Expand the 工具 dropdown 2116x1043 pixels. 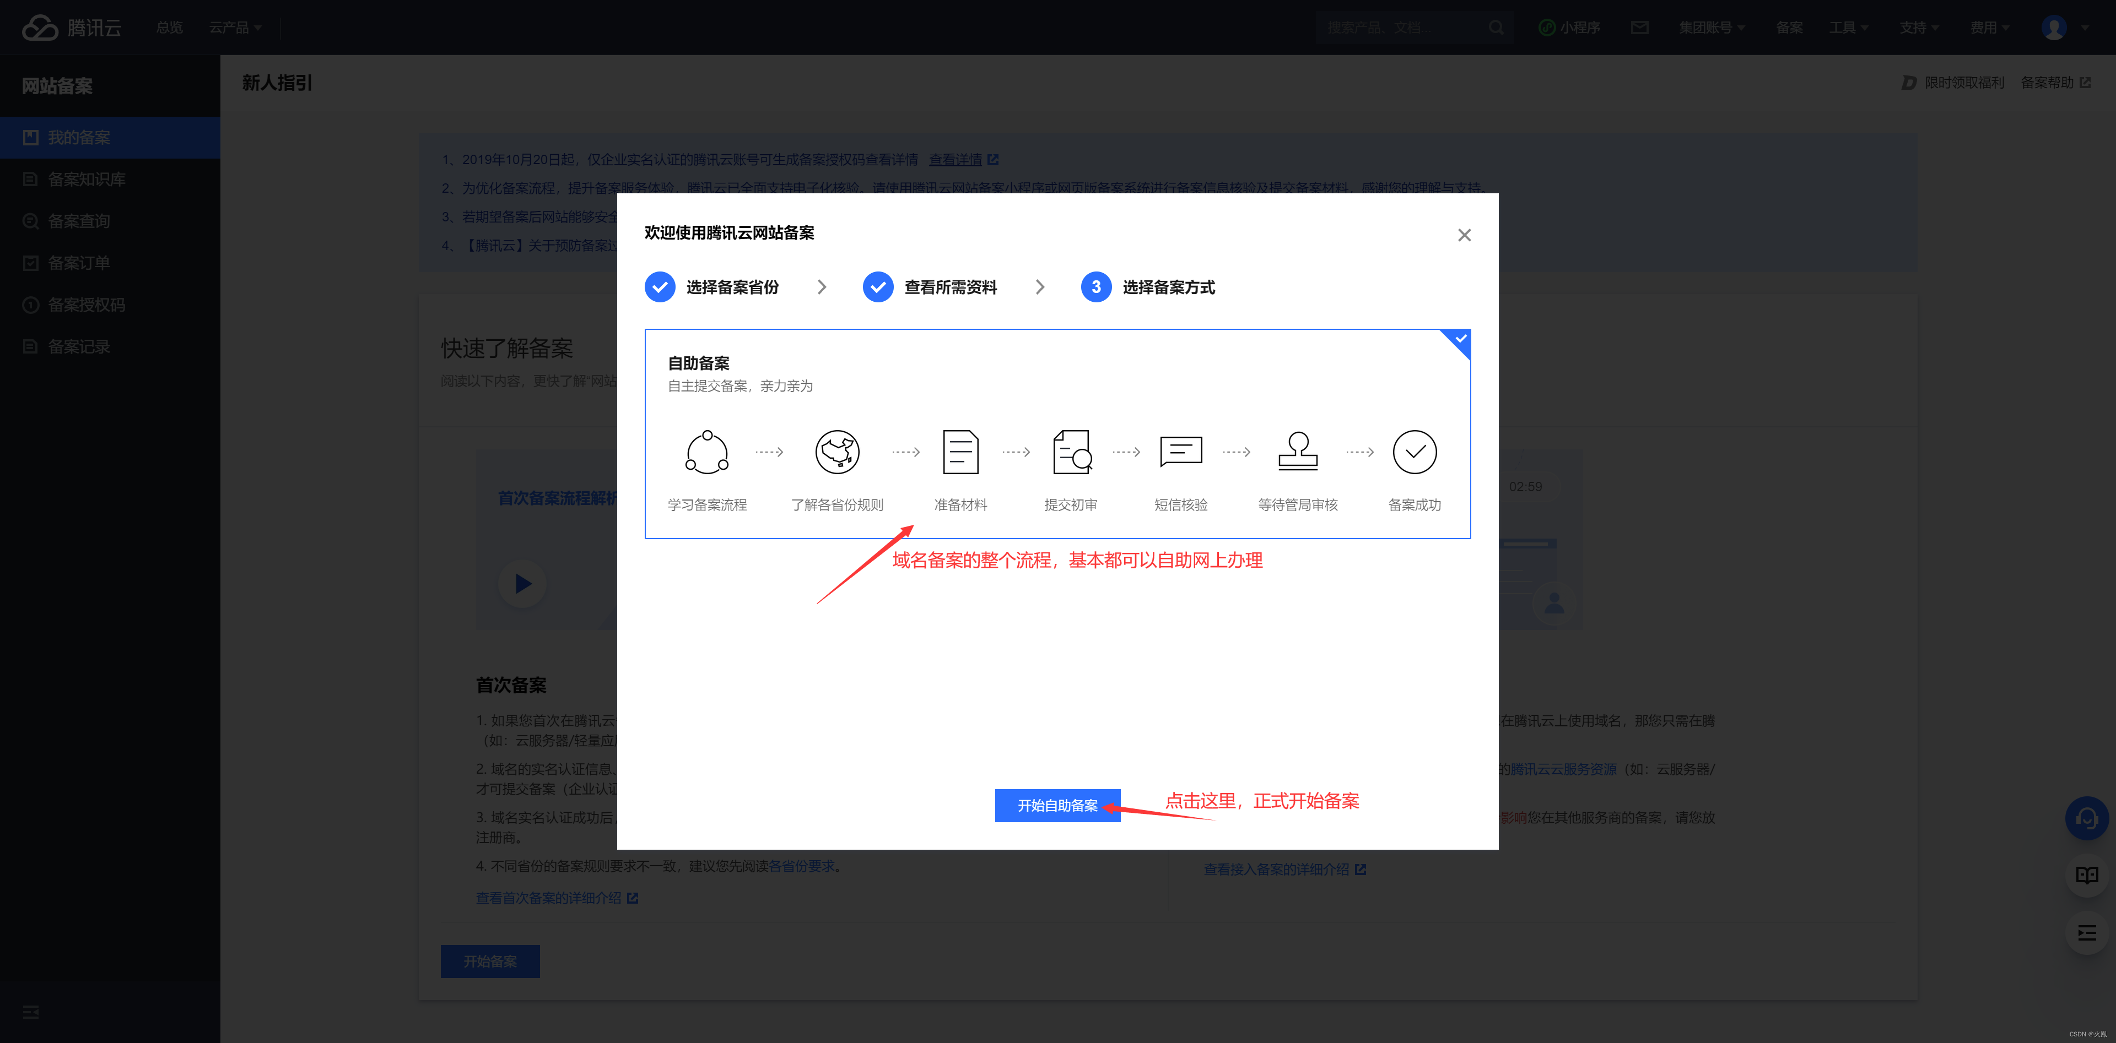[1848, 27]
